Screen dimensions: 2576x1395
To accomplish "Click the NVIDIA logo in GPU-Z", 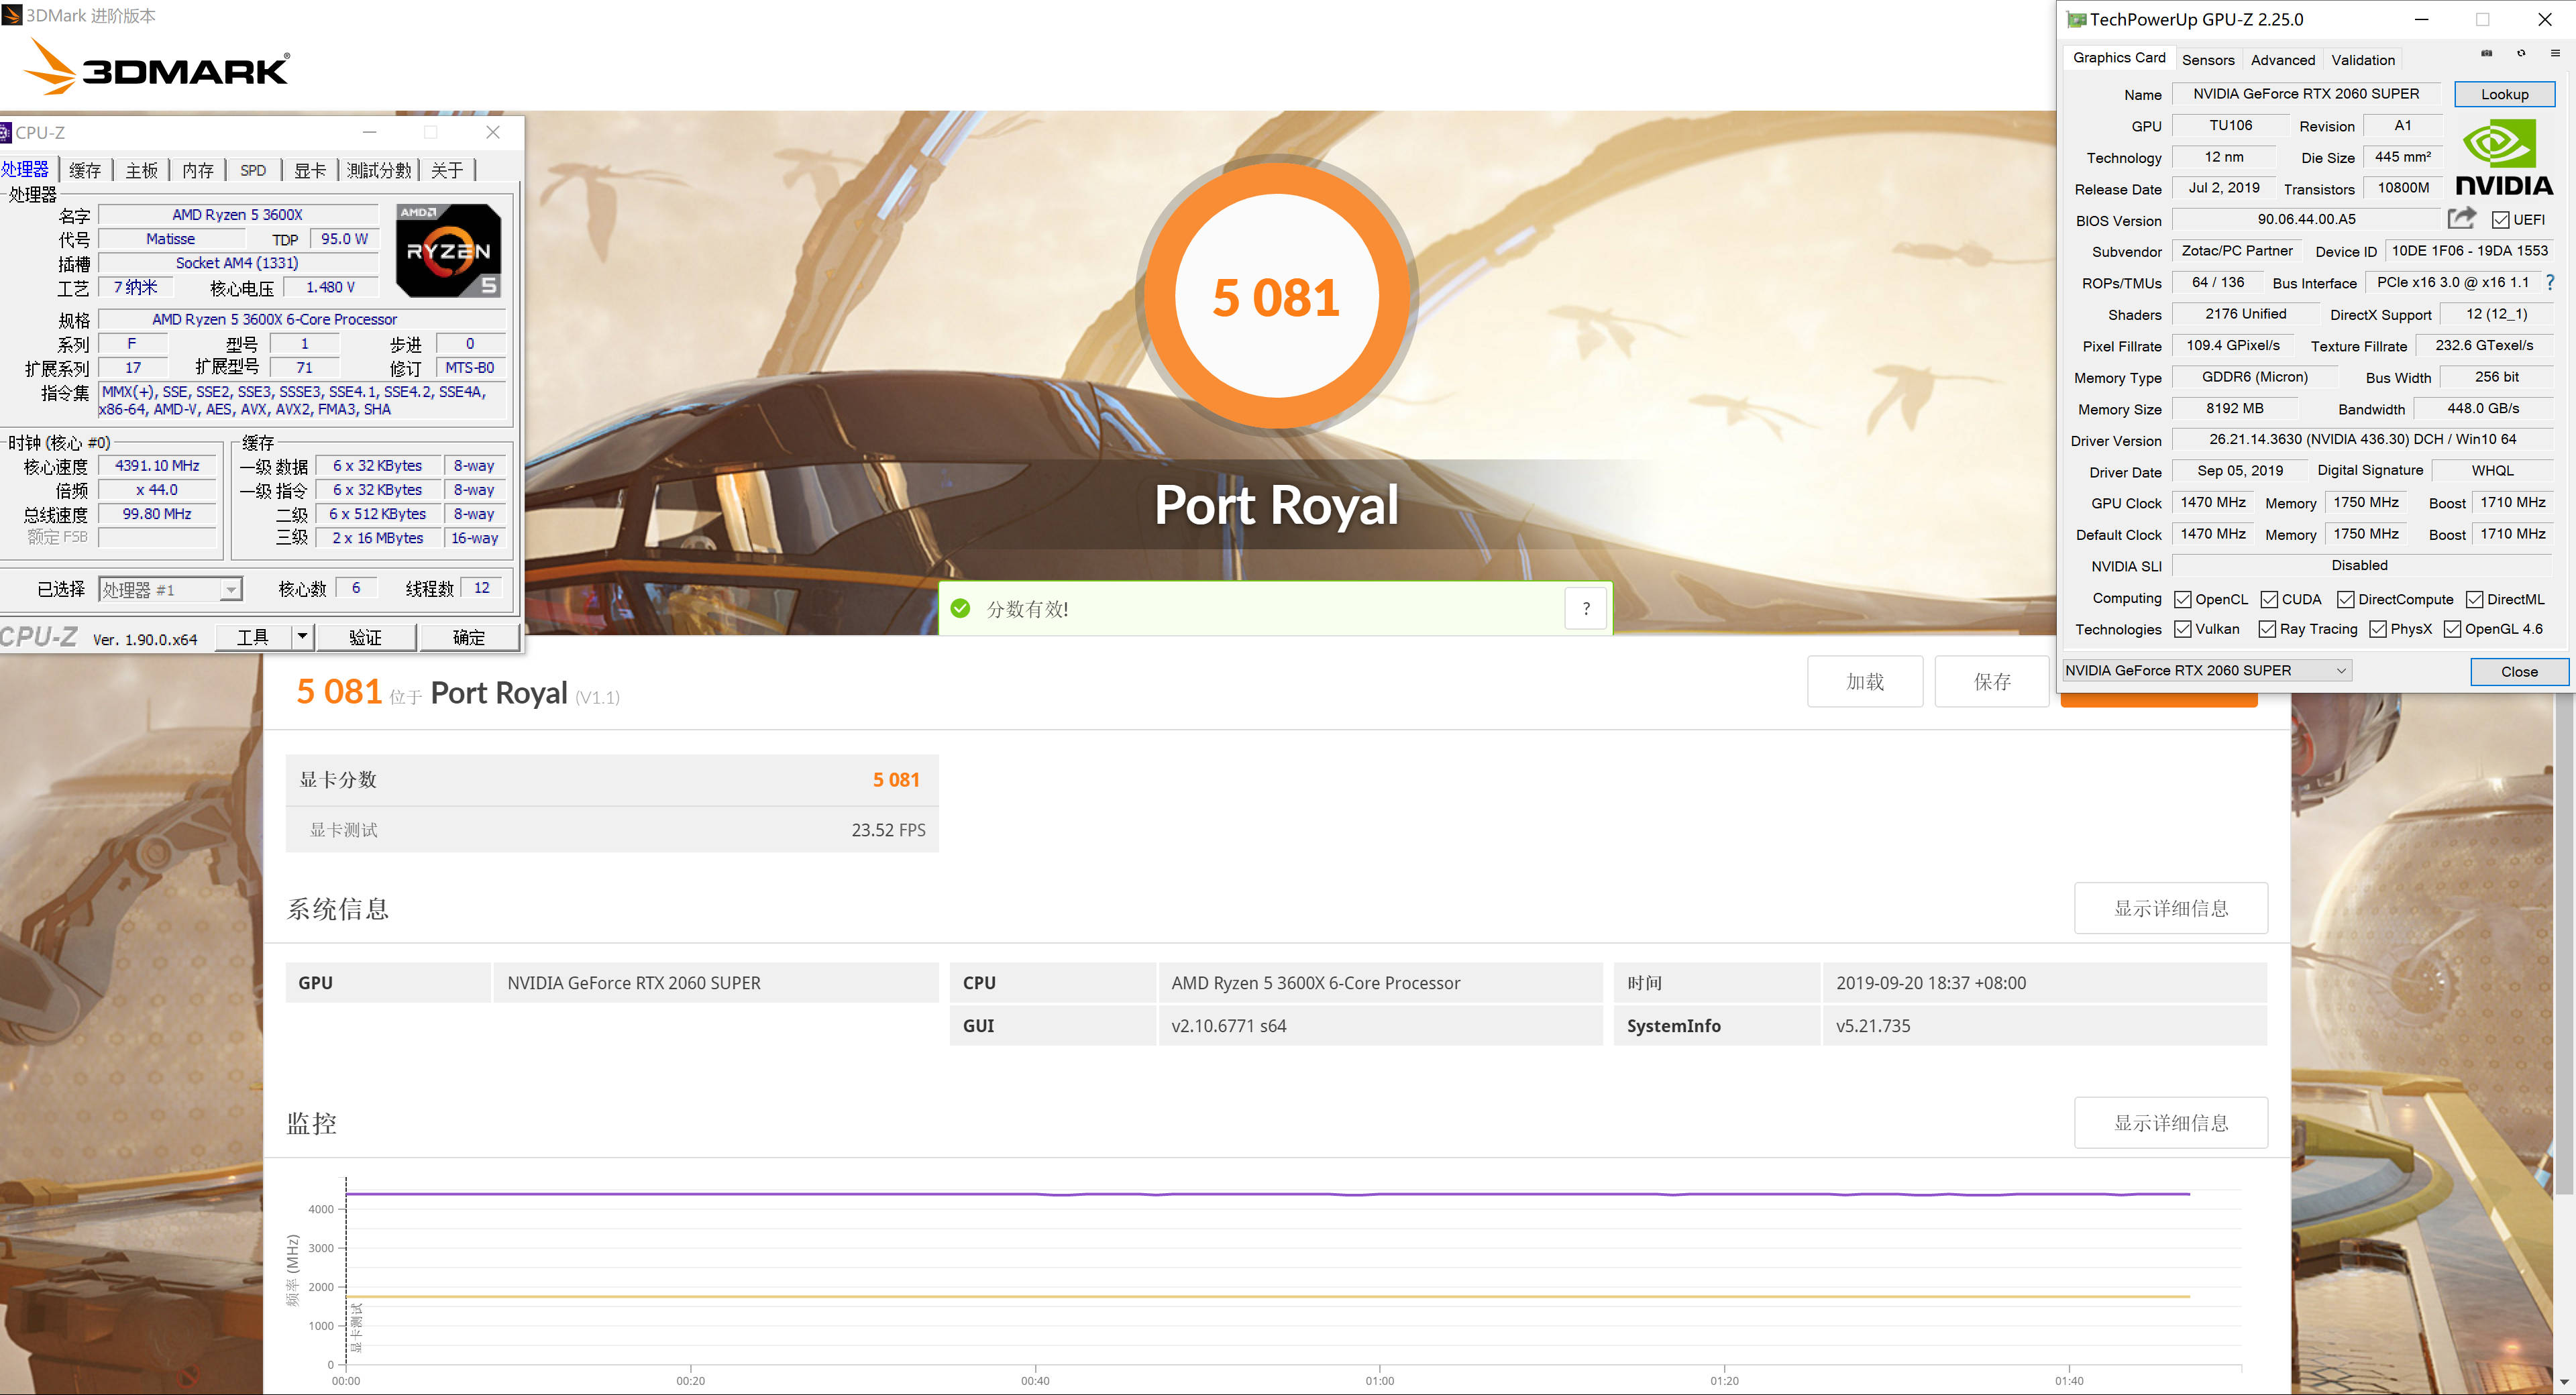I will tap(2504, 157).
